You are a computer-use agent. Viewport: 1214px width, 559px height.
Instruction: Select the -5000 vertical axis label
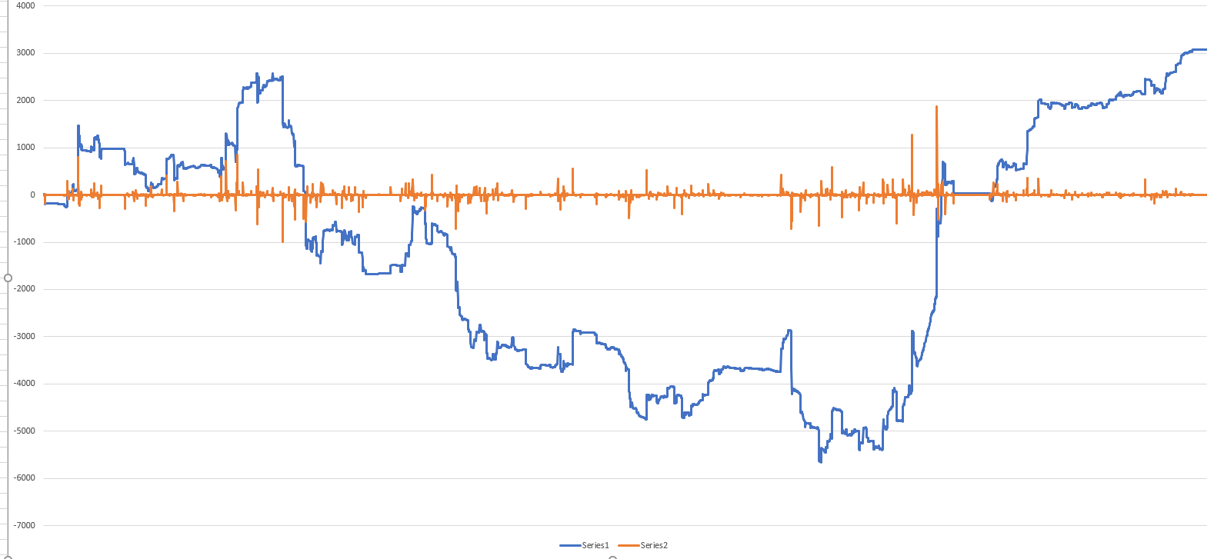(x=24, y=431)
